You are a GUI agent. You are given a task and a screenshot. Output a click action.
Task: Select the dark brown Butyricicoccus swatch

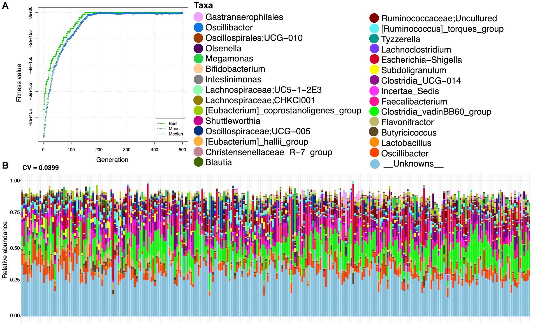pyautogui.click(x=374, y=132)
